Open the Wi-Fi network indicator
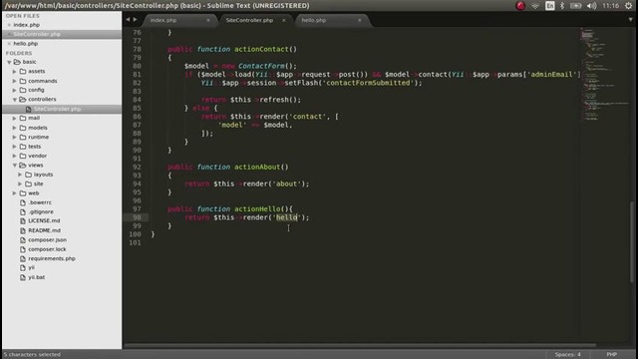638x359 pixels. point(535,6)
